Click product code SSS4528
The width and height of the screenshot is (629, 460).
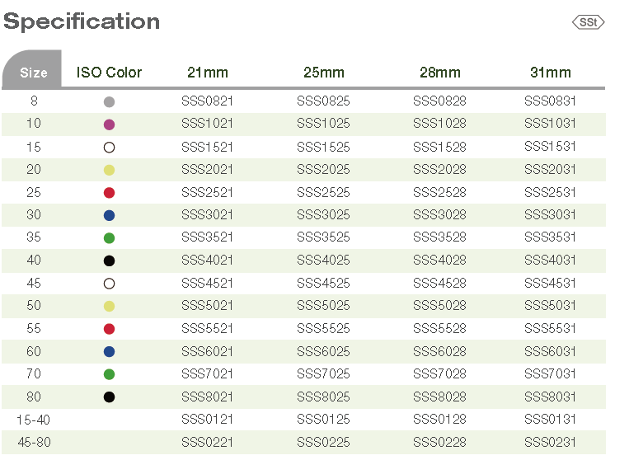439,284
